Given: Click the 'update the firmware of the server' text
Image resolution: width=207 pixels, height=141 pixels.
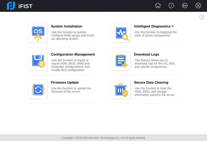Looking at the screenshot, I should pos(71,90).
